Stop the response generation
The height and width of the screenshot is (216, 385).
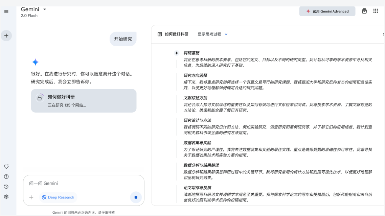point(136,197)
